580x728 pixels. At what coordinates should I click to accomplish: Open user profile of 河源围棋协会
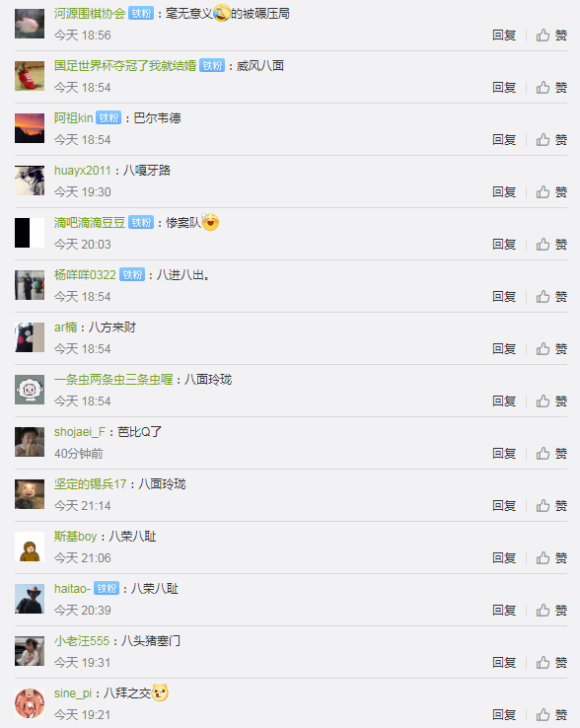click(90, 14)
